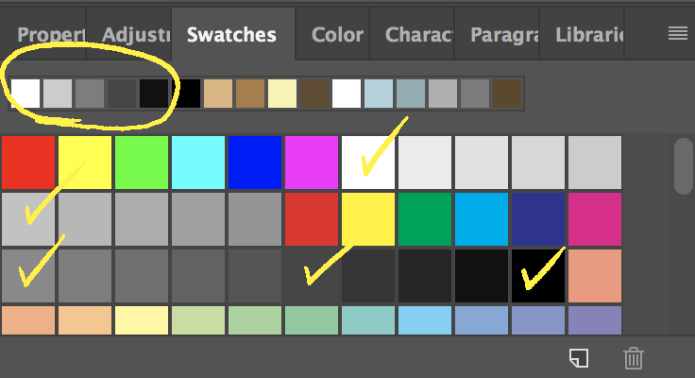695x378 pixels.
Task: Choose the dark green swatch in second row
Action: point(425,218)
